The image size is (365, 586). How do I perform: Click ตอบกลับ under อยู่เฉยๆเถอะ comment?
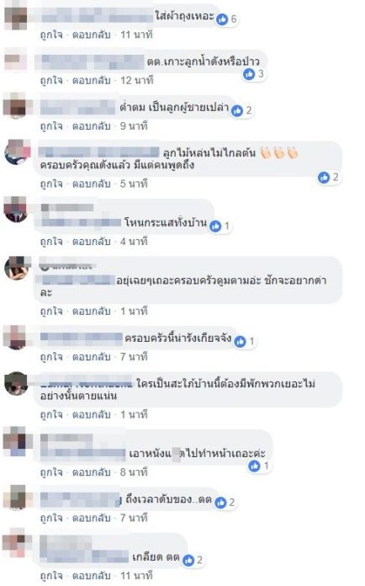(92, 312)
